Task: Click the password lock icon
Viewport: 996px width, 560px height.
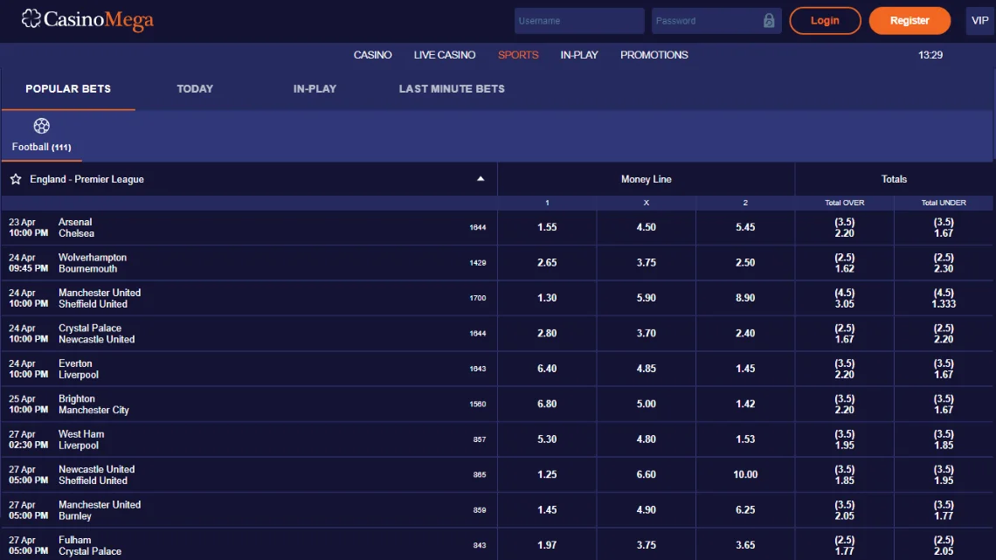Action: pyautogui.click(x=769, y=20)
